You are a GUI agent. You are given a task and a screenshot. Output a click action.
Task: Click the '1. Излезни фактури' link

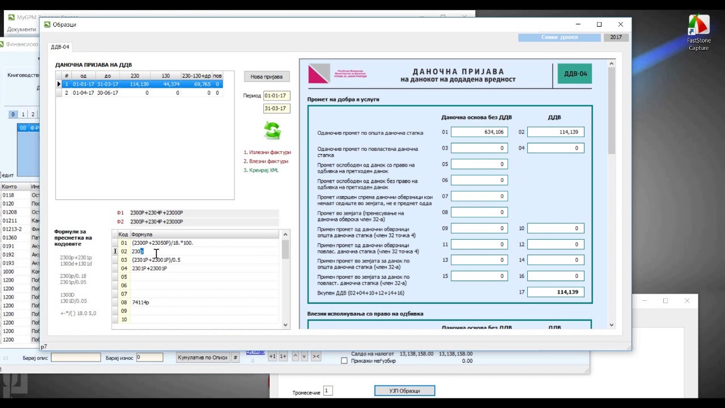pos(267,152)
